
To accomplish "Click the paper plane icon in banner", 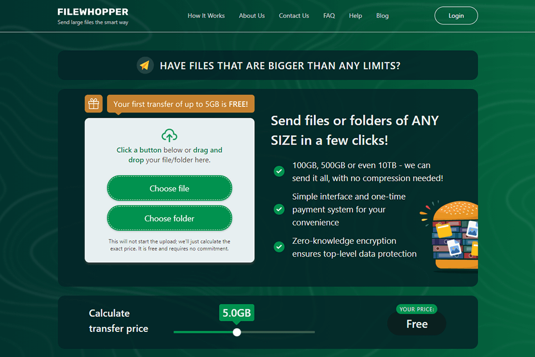I will [x=145, y=65].
